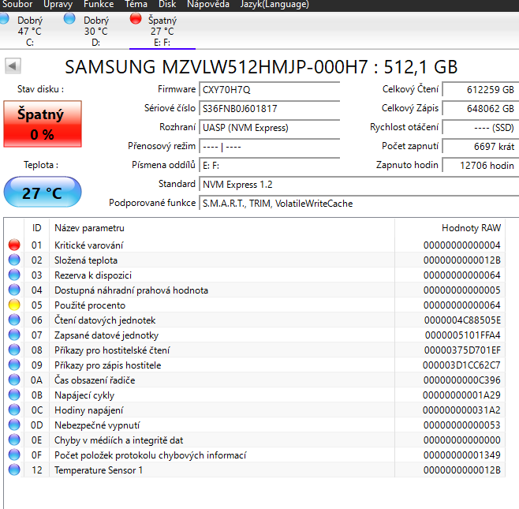This screenshot has width=519, height=509.
Task: Click status icon of Dostupná náhradní prahová hodnota
Action: tap(14, 290)
